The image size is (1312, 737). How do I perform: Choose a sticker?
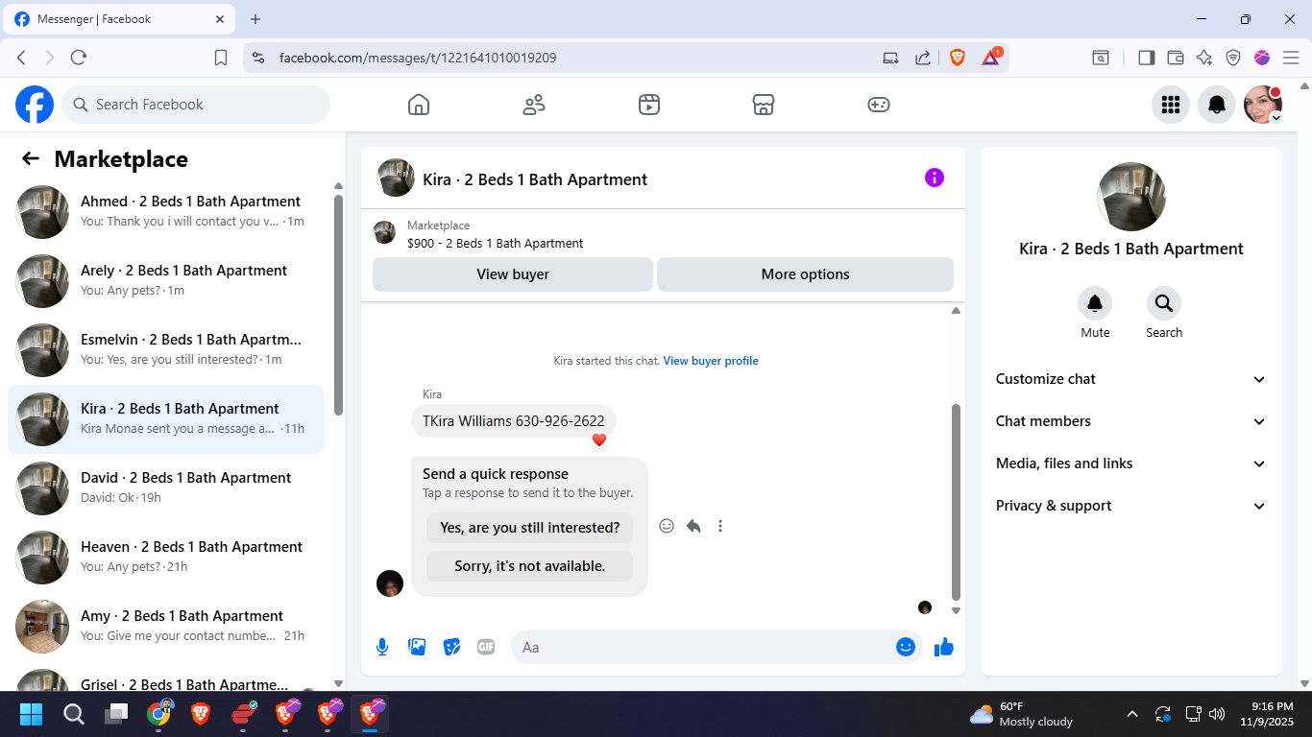[451, 647]
